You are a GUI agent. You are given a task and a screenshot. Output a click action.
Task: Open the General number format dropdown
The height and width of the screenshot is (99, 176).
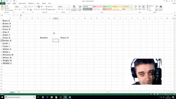(69, 7)
